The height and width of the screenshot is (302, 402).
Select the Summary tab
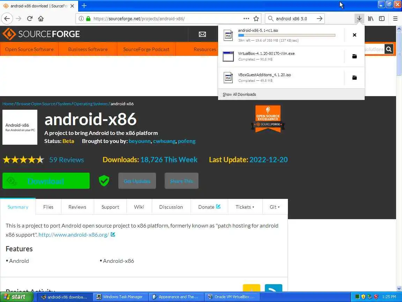coord(18,207)
